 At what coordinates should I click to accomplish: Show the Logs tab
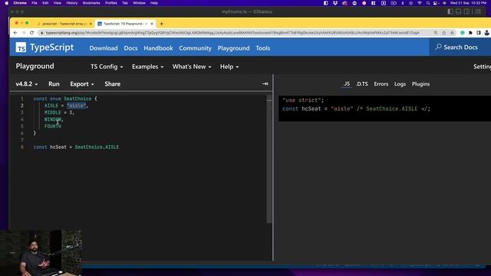(400, 84)
